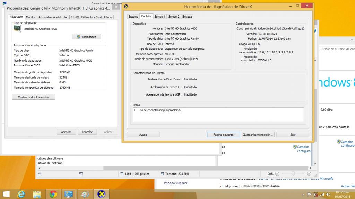This screenshot has height=199, width=355.
Task: Click the zoom in plus button in Paint
Action: [x=309, y=174]
